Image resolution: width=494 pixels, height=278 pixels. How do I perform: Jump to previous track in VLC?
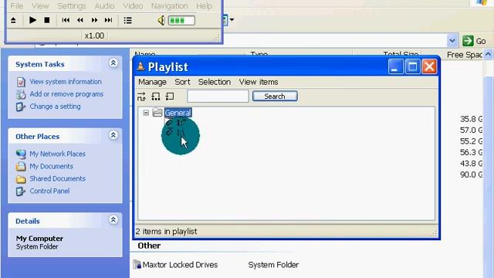pyautogui.click(x=66, y=20)
